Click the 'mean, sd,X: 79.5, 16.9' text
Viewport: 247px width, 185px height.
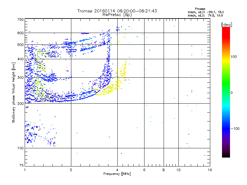point(205,15)
